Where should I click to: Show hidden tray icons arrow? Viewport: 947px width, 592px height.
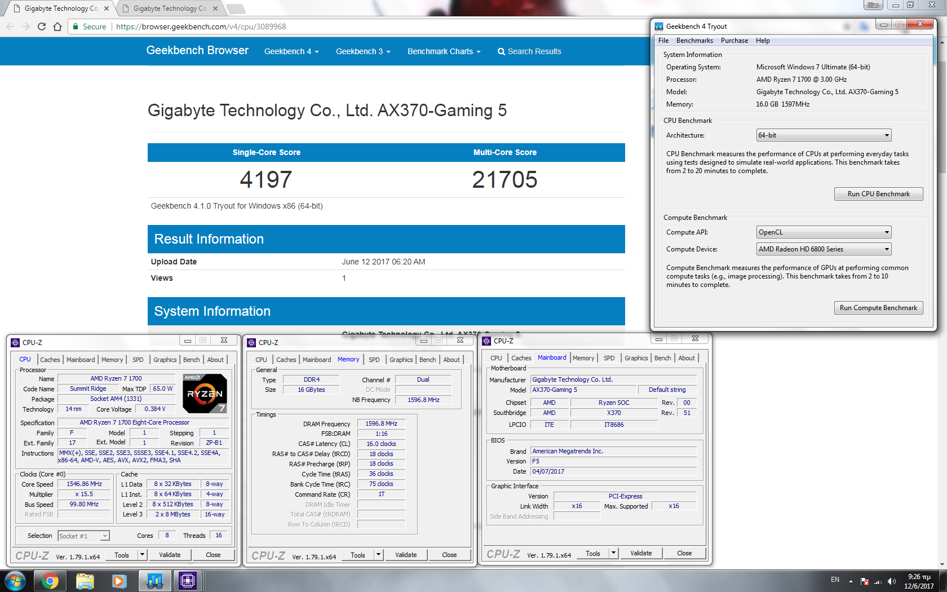point(851,581)
